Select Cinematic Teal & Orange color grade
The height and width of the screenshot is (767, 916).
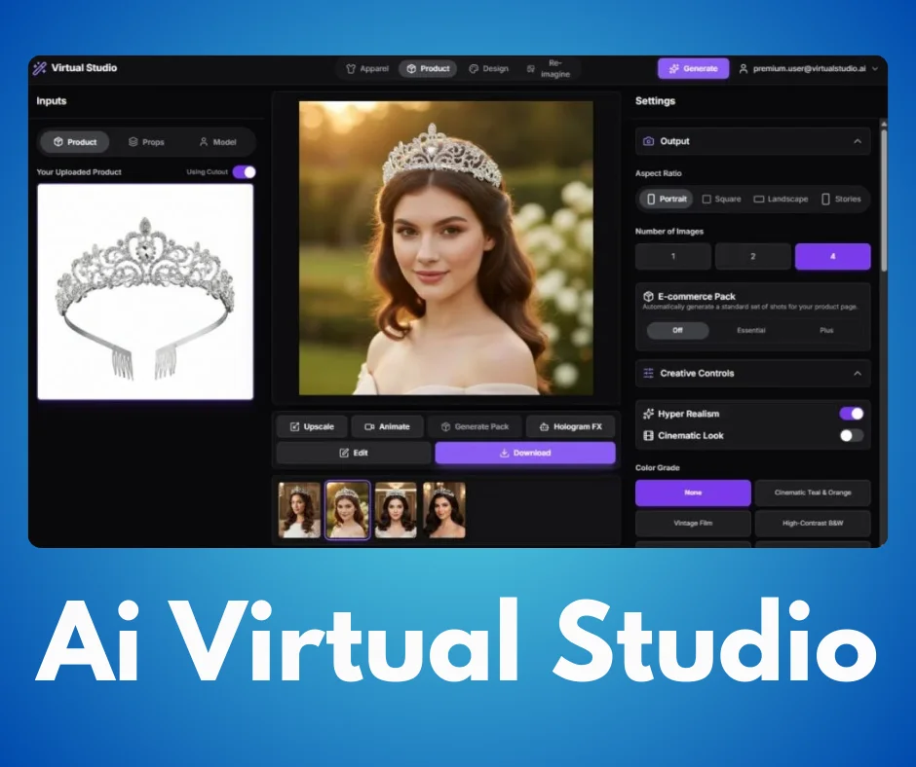pyautogui.click(x=812, y=493)
